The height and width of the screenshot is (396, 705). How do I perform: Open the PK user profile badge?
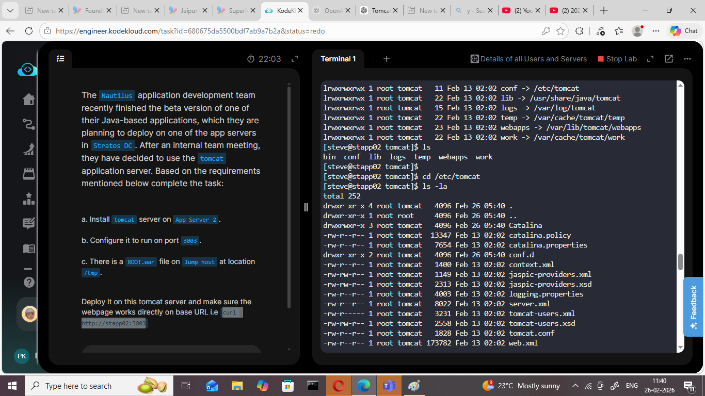(x=22, y=356)
